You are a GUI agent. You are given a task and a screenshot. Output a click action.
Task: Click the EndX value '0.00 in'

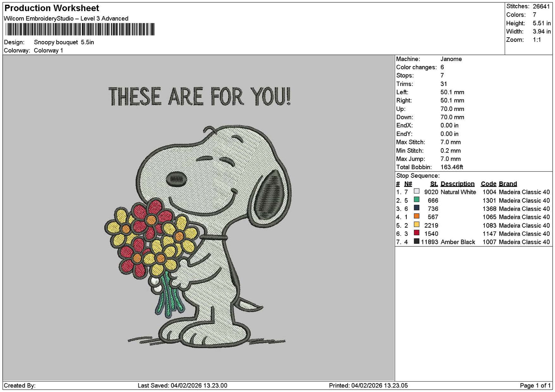tap(449, 126)
